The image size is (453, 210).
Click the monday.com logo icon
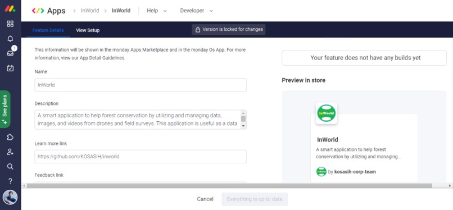[10, 8]
